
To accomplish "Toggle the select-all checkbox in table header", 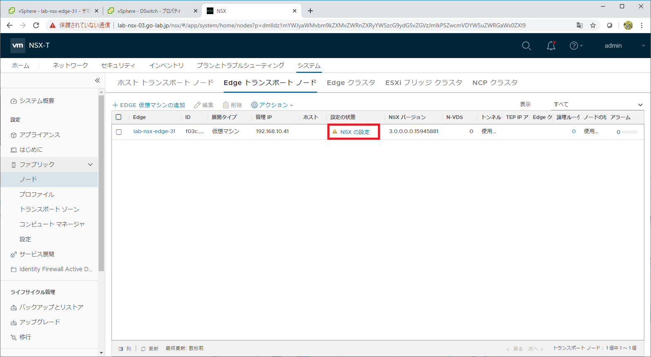I will pos(119,117).
